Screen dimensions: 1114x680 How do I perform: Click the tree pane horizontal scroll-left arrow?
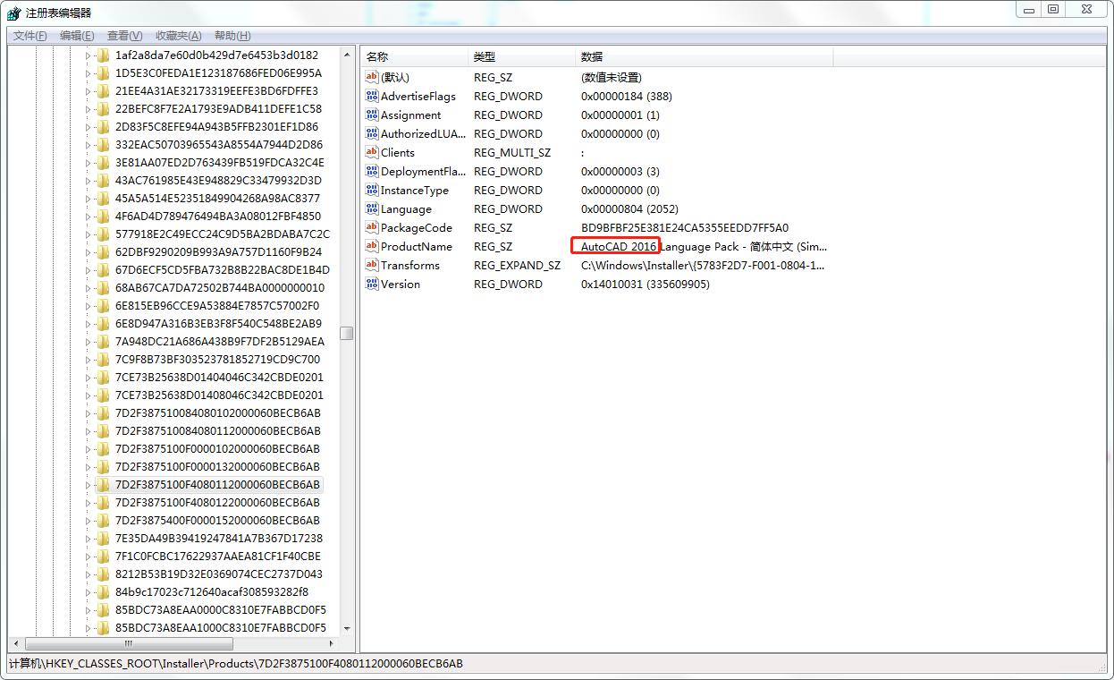tap(16, 643)
